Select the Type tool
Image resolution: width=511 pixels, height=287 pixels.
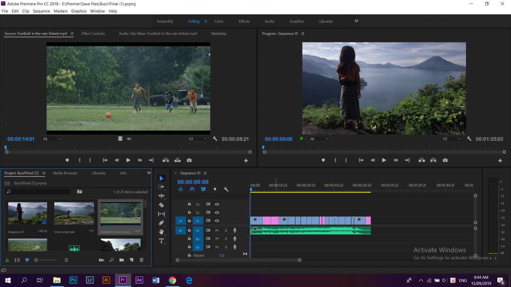(x=161, y=241)
